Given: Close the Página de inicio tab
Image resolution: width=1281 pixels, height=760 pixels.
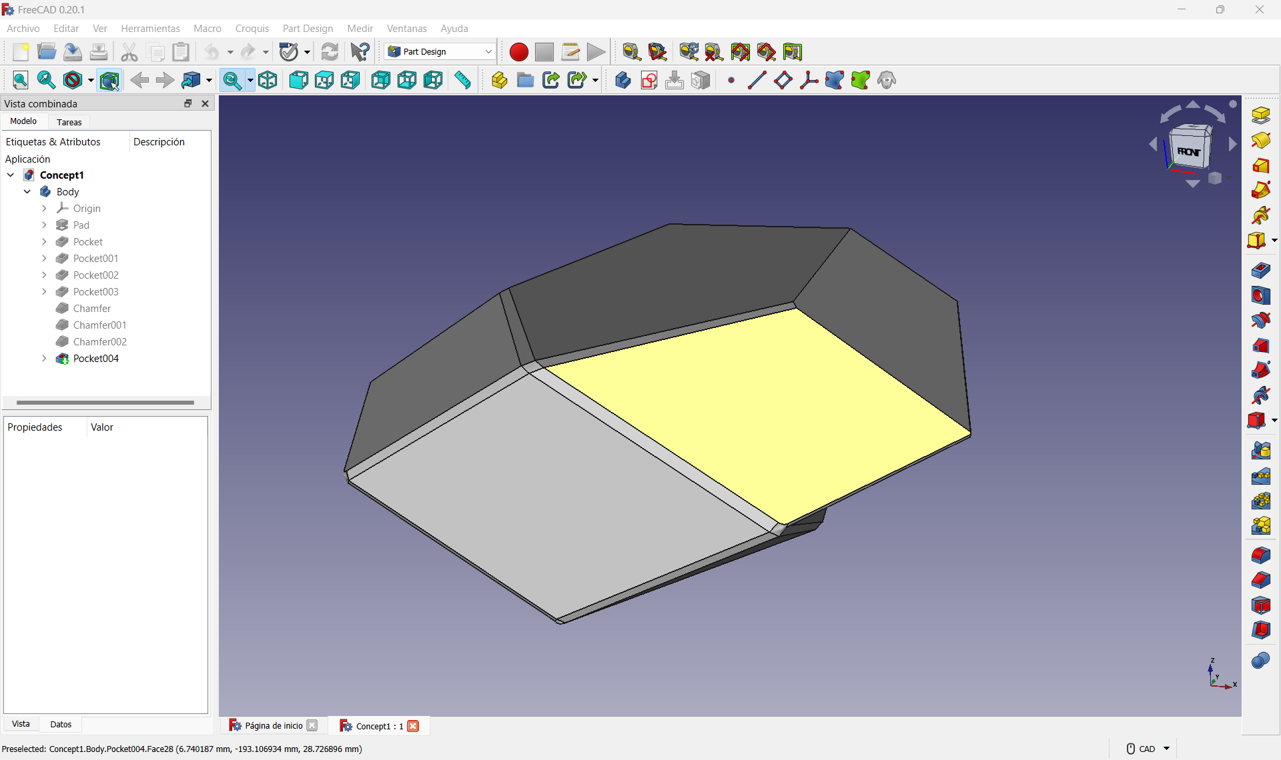Looking at the screenshot, I should (x=312, y=725).
